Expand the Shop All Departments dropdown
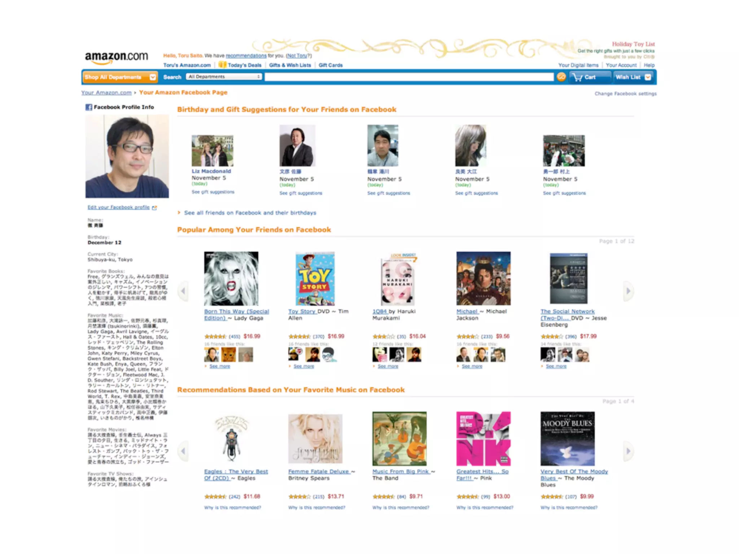The width and height of the screenshot is (739, 554). (x=153, y=77)
